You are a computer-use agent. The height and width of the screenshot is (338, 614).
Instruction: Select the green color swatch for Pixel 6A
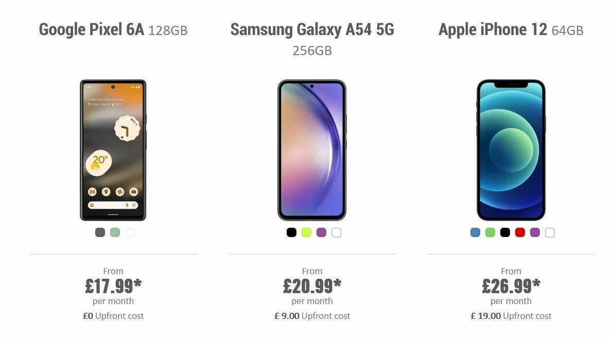pyautogui.click(x=114, y=232)
